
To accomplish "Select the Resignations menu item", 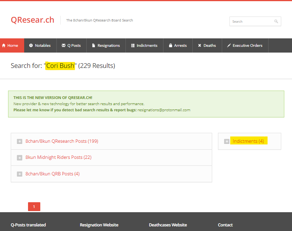I will pyautogui.click(x=106, y=45).
